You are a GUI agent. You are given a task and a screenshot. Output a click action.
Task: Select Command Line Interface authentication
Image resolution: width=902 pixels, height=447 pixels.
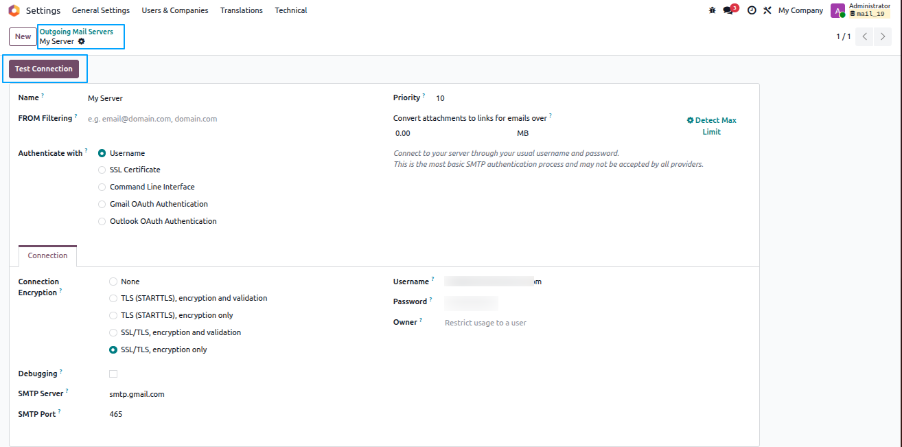(x=102, y=187)
